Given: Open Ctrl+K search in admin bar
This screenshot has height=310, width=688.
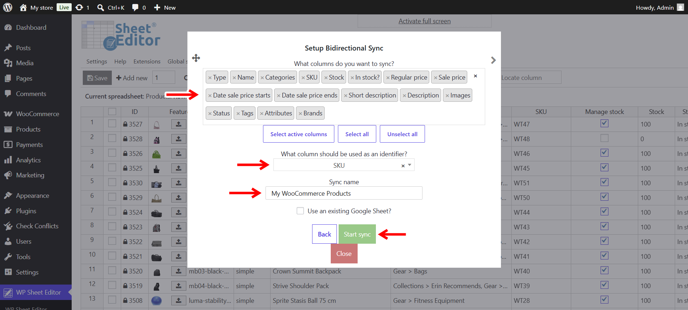Looking at the screenshot, I should pos(111,8).
